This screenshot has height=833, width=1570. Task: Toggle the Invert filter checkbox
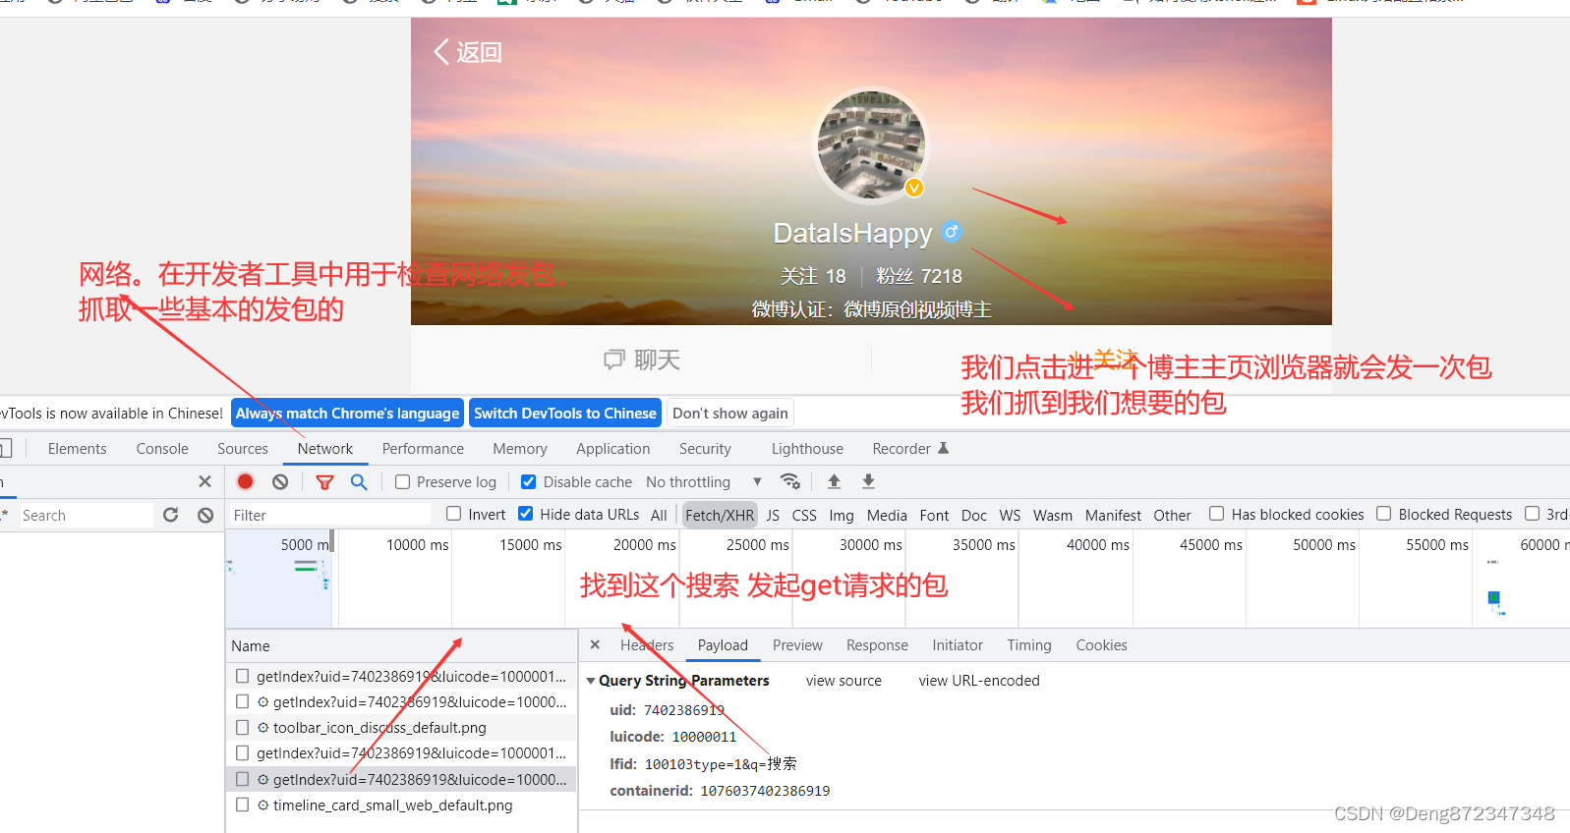pos(453,514)
